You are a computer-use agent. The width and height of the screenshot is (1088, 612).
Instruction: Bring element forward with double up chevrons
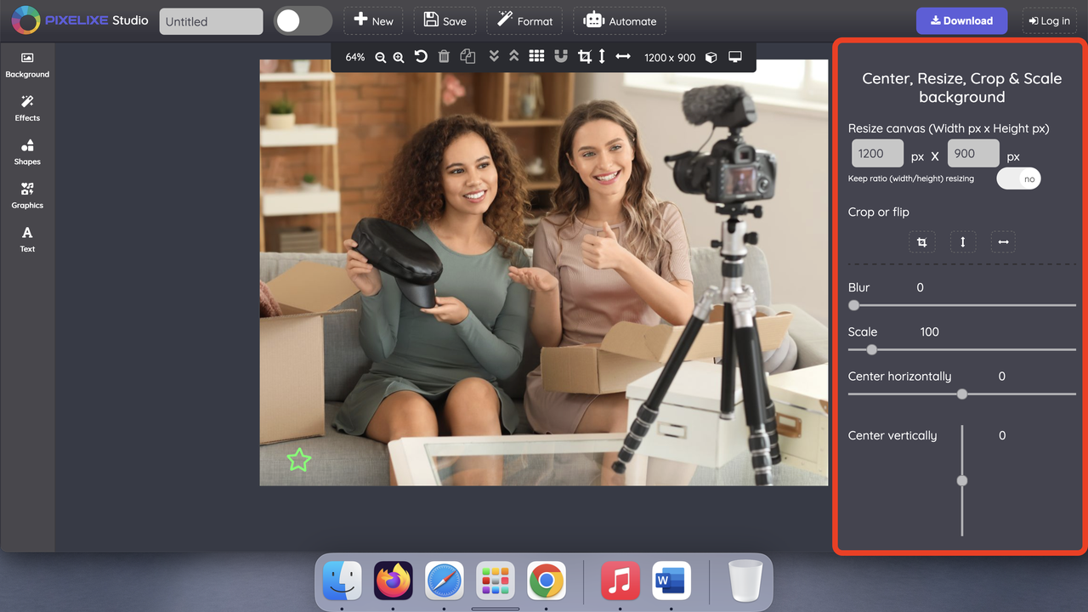click(x=513, y=57)
